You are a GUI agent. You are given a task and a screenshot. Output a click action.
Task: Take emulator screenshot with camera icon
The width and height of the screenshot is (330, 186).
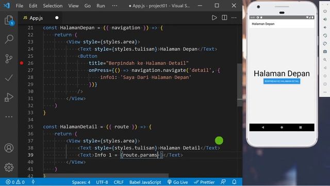click(x=325, y=52)
